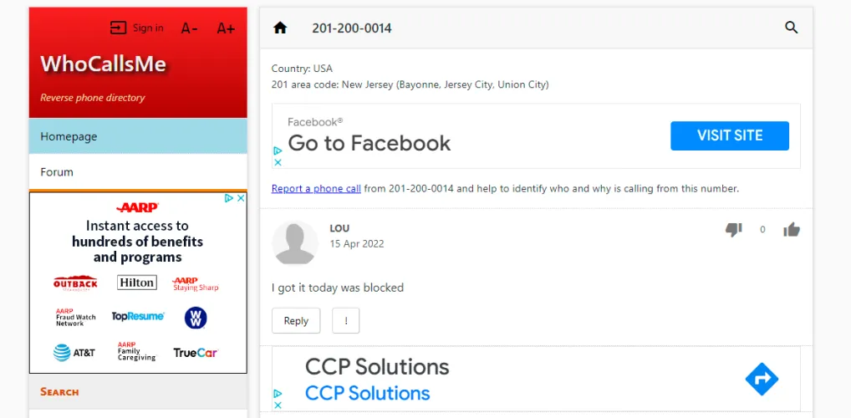This screenshot has width=851, height=418.
Task: Click the Sign in icon
Action: [x=119, y=28]
